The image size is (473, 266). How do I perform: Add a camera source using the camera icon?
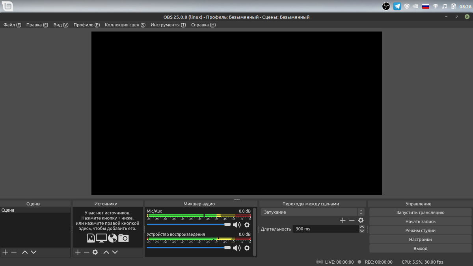pyautogui.click(x=123, y=238)
